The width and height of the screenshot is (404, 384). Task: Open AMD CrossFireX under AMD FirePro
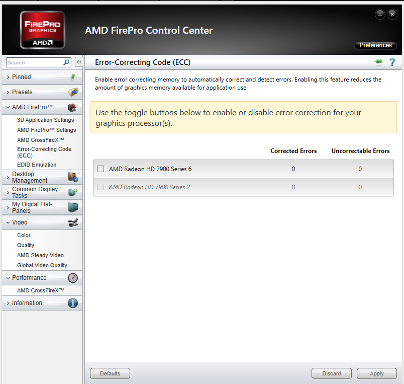41,140
